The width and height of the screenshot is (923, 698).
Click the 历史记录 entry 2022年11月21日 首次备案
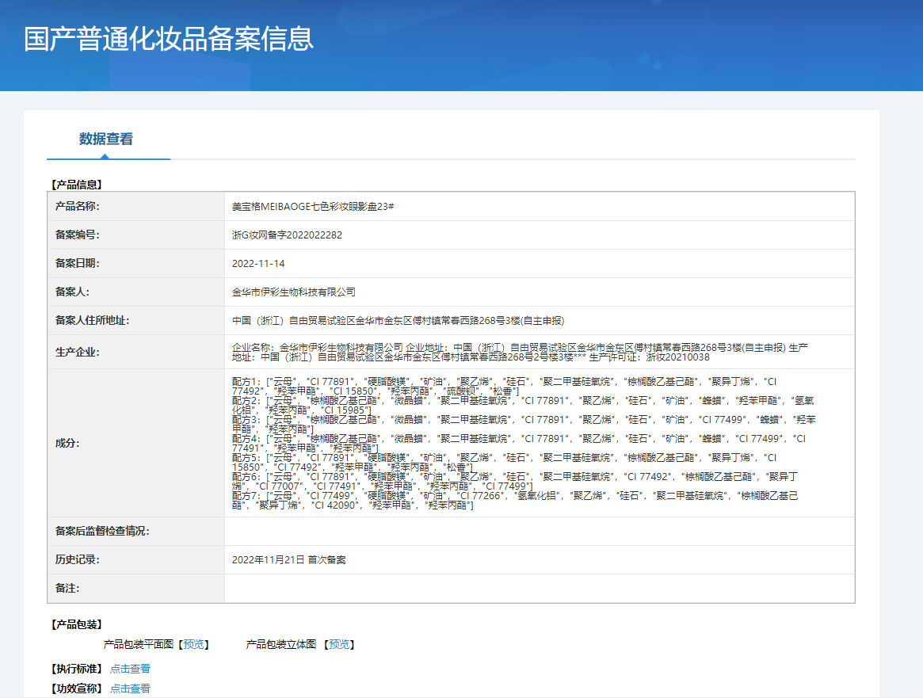tap(288, 560)
